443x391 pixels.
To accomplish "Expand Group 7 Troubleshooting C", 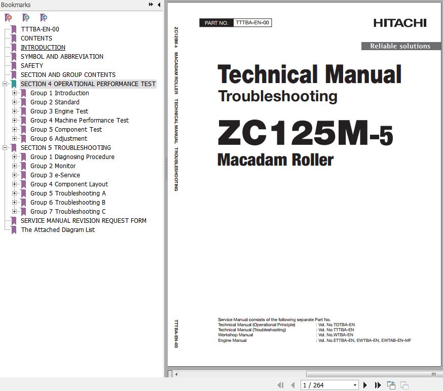I will [x=14, y=211].
